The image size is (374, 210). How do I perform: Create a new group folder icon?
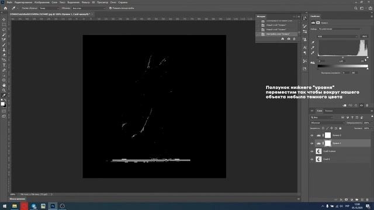[357, 199]
